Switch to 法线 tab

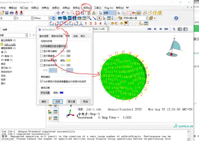coord(75,36)
